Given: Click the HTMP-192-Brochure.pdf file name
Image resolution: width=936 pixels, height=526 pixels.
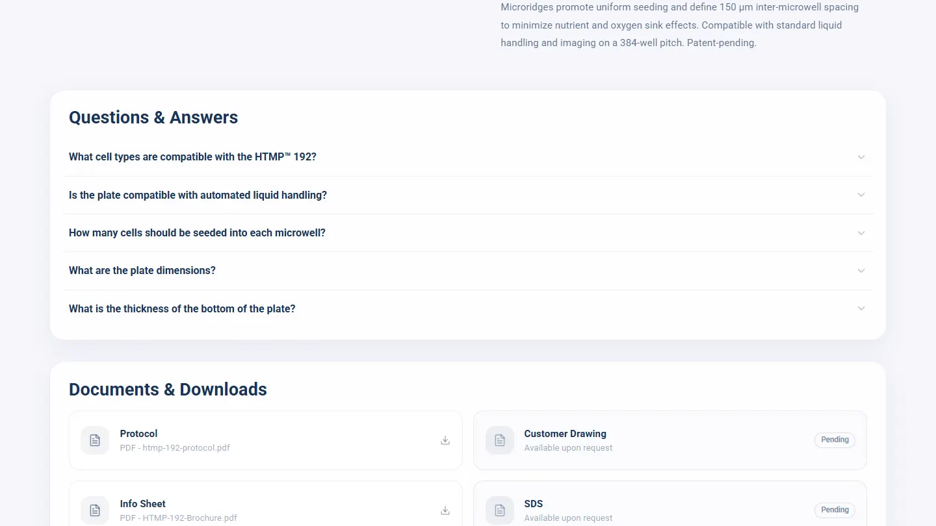Looking at the screenshot, I should point(179,518).
